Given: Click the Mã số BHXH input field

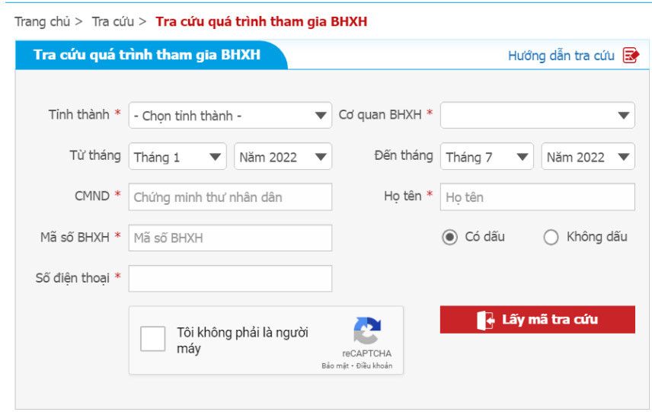Looking at the screenshot, I should pos(230,238).
